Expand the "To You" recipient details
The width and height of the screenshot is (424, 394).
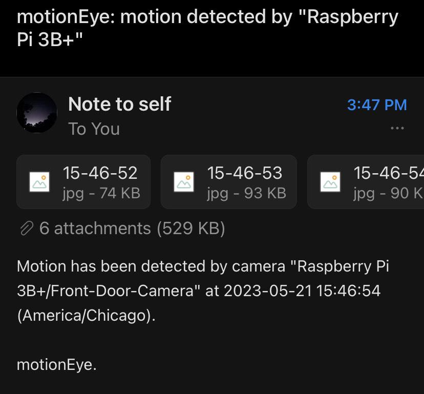pyautogui.click(x=94, y=129)
